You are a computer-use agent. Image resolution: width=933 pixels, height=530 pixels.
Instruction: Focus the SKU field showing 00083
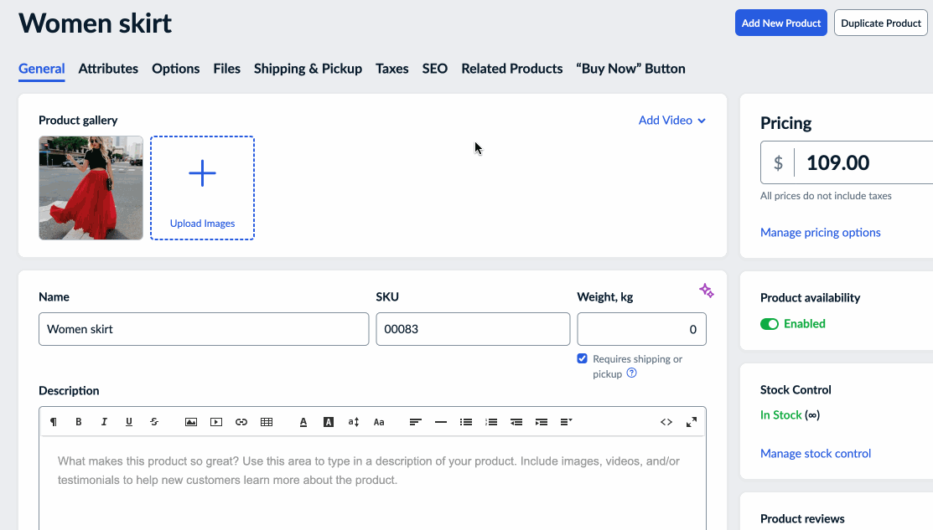point(473,329)
